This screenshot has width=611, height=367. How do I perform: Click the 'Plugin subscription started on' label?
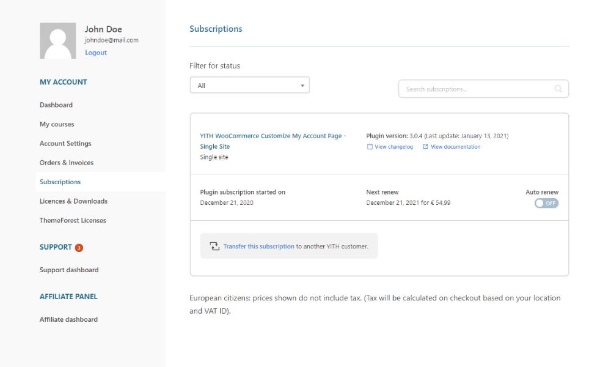[x=243, y=192]
